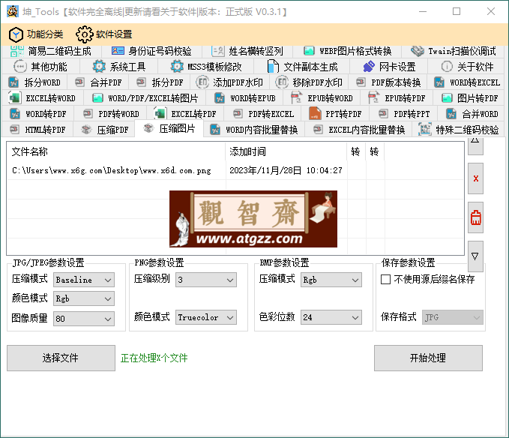Viewport: 509px width, 438px height.
Task: Expand BMP 色彩位数 24 dropdown
Action: (x=331, y=317)
